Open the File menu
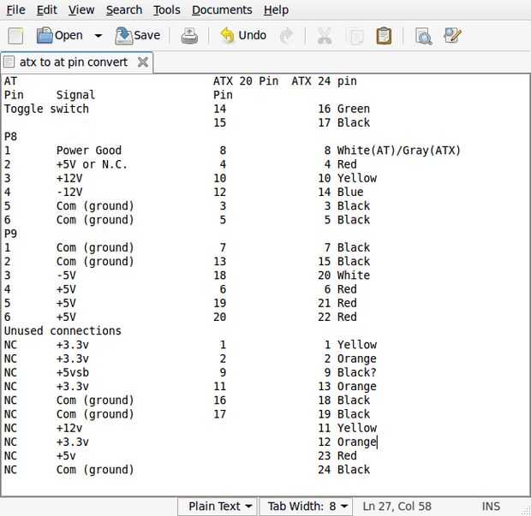 pyautogui.click(x=16, y=9)
